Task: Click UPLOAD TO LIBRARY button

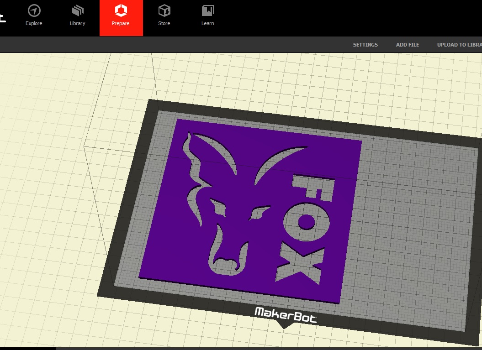Action: pos(460,45)
